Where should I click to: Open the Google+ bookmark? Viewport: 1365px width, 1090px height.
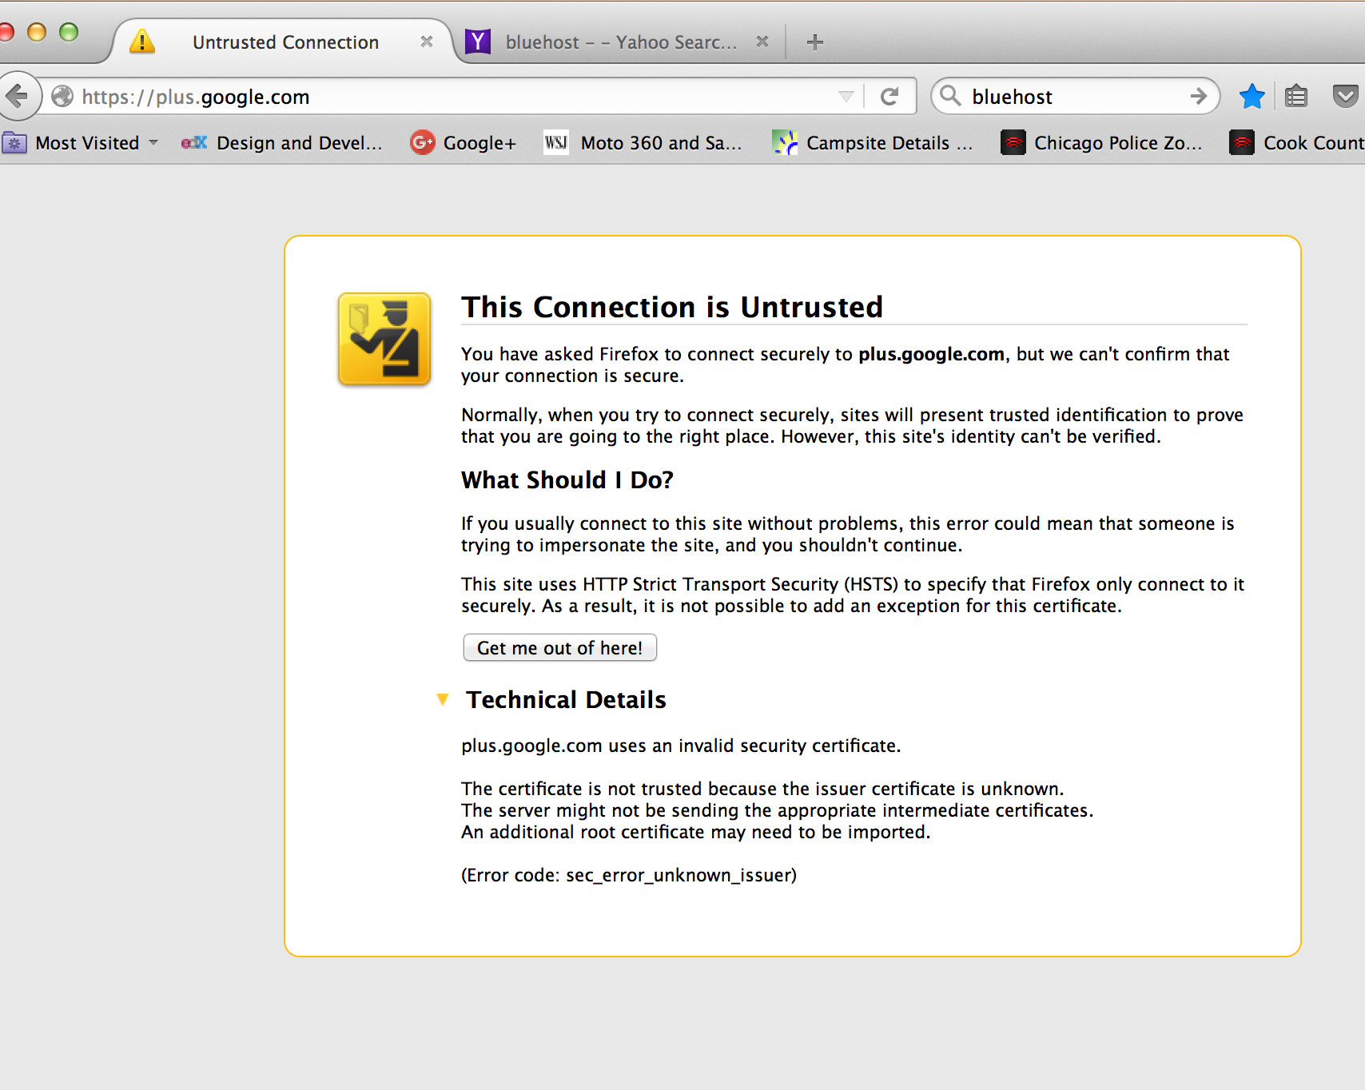tap(463, 143)
